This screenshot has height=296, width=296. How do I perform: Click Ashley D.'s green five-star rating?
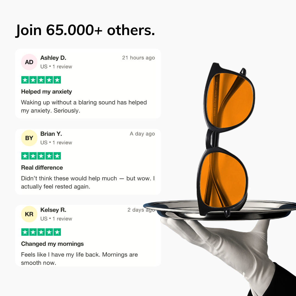[x=41, y=80]
